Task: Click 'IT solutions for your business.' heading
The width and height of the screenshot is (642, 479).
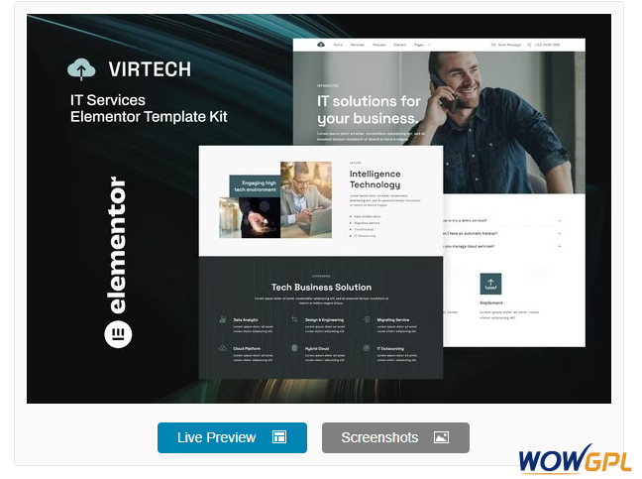Action: tap(369, 110)
